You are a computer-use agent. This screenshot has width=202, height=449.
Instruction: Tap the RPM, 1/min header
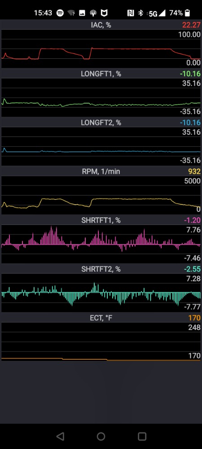(101, 172)
